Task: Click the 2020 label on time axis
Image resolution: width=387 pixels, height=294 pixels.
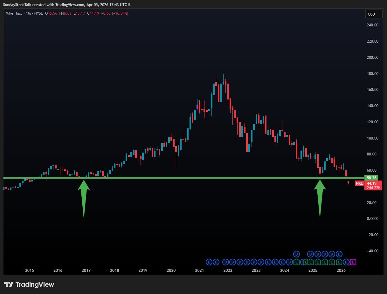Action: pyautogui.click(x=171, y=270)
